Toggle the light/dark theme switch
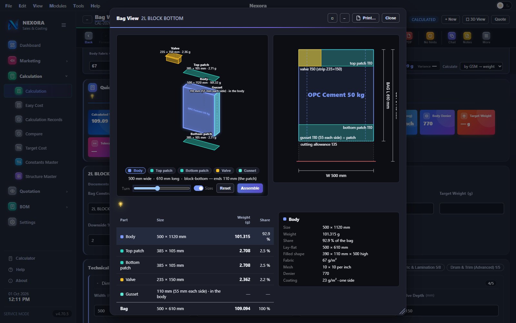516x323 pixels. (x=503, y=5)
